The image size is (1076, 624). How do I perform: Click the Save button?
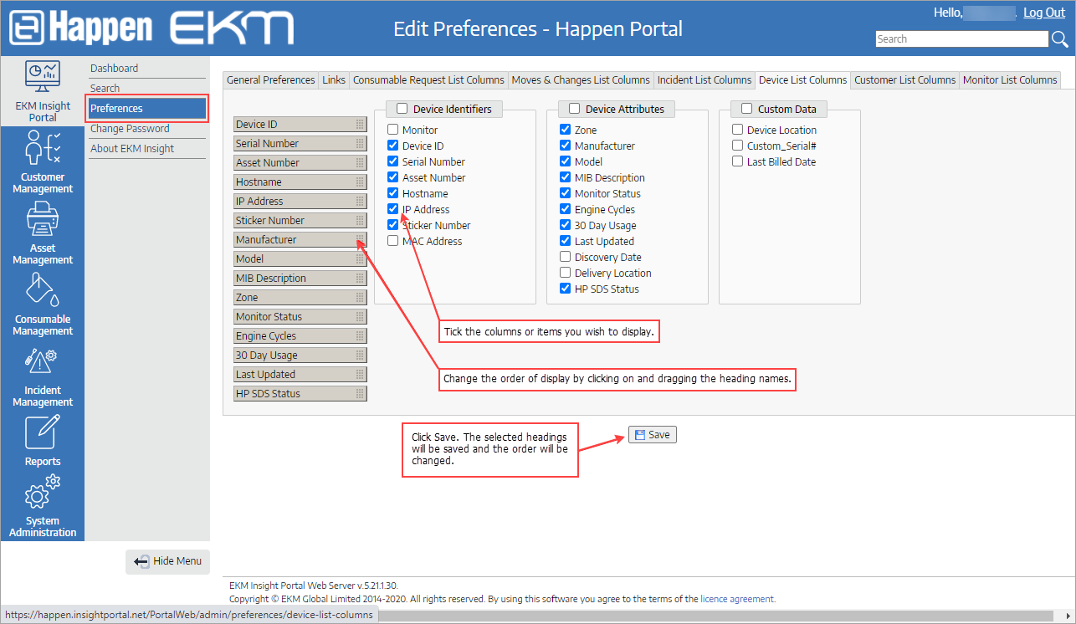[652, 434]
